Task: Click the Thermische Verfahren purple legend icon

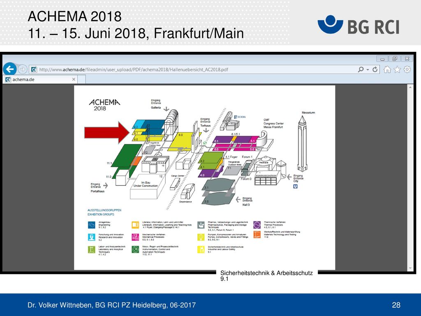Action: [257, 225]
